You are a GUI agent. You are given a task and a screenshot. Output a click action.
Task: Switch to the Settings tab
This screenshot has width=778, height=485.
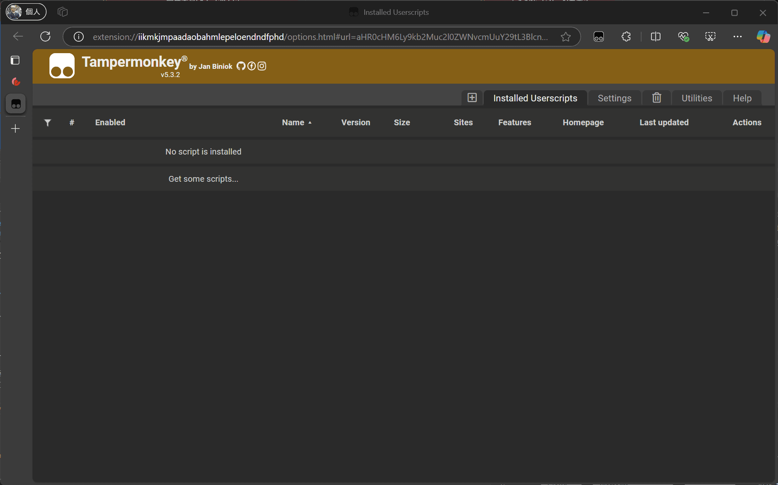click(x=614, y=98)
